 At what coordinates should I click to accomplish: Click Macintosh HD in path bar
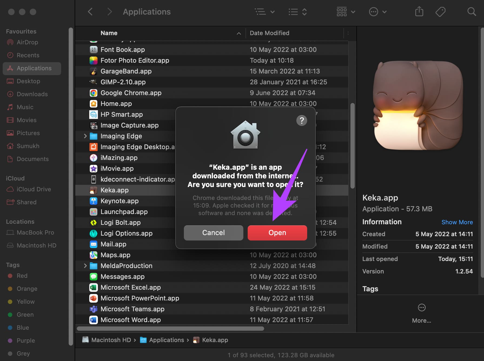pos(107,340)
